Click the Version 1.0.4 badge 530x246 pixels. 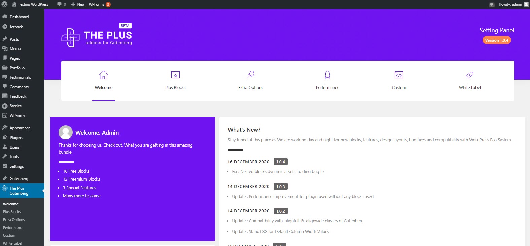(x=497, y=40)
